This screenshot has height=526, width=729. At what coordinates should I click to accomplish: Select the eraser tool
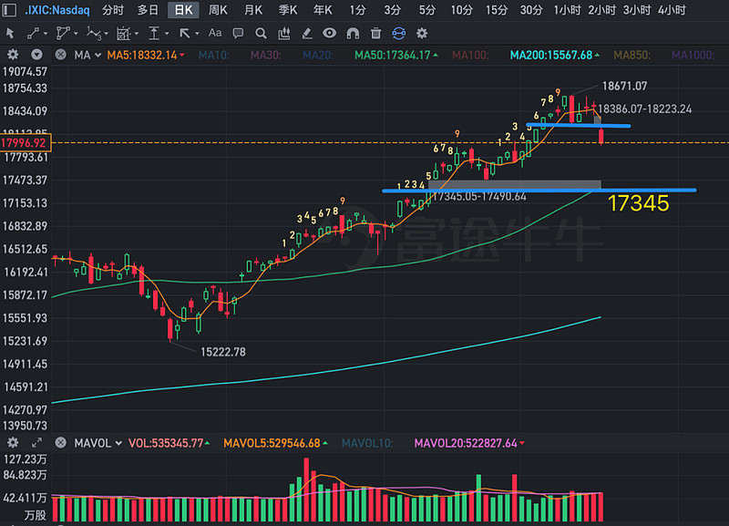click(x=307, y=34)
